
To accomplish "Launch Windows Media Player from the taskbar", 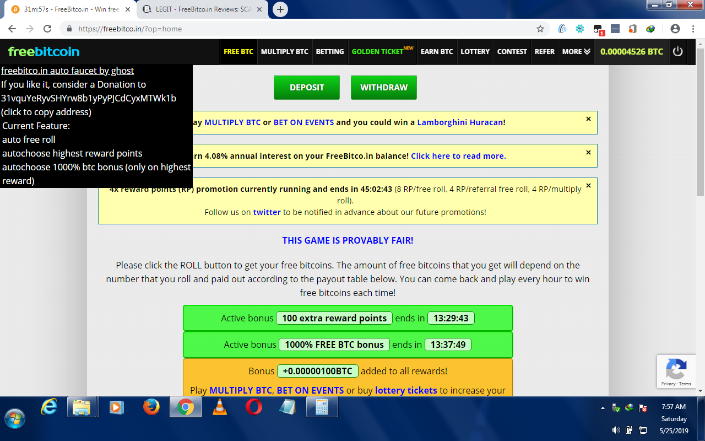I will (x=116, y=407).
